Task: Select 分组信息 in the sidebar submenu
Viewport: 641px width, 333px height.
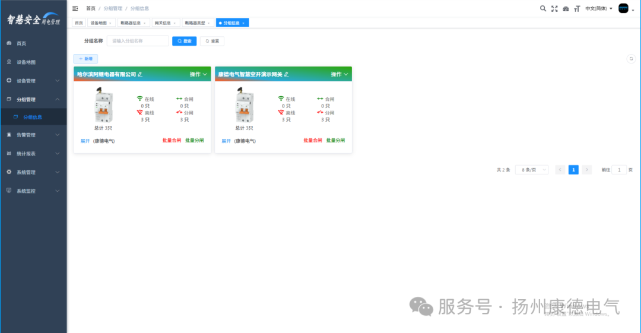Action: [x=33, y=117]
